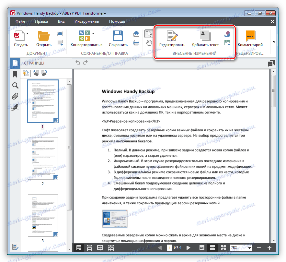Image resolution: width=286 pixels, height=262 pixels.
Task: Open the attachments paperclip panel
Action: coord(15,96)
